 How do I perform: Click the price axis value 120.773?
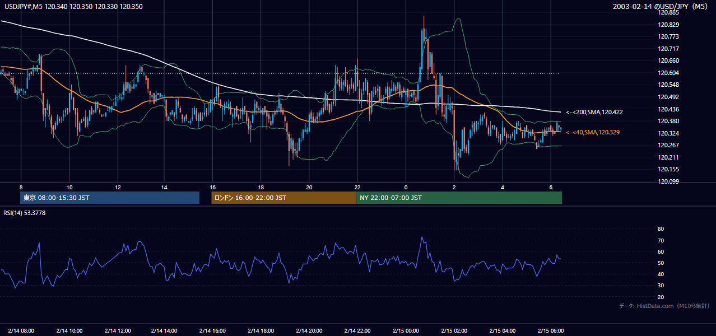669,37
